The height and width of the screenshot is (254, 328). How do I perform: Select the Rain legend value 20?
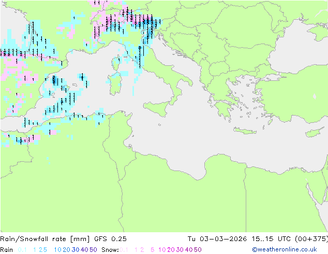[66, 250]
